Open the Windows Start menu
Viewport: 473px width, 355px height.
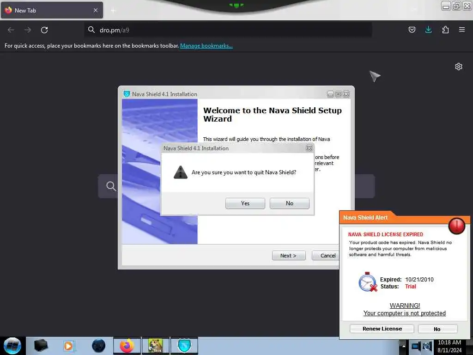(12, 346)
